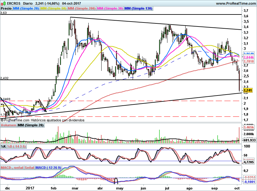The image size is (257, 191).
Task: Click the yellow 2,241 current price tag
Action: pos(248,90)
